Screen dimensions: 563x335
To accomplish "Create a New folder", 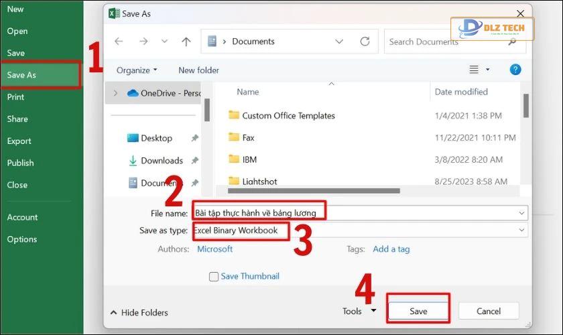I will 198,70.
